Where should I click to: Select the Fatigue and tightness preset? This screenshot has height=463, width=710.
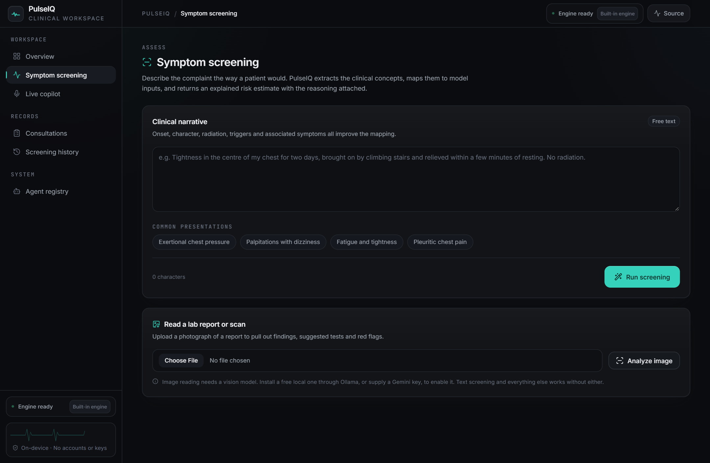click(367, 242)
